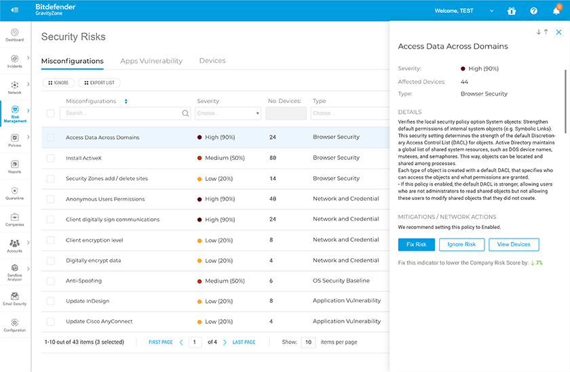Expand the Sandbox Analyzer submenu chevron
The width and height of the screenshot is (570, 372).
coord(28,269)
